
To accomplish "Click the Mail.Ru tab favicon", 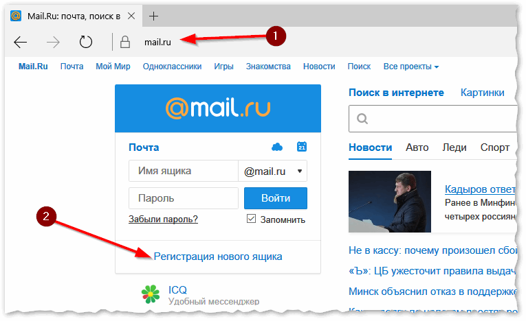I will coord(16,16).
